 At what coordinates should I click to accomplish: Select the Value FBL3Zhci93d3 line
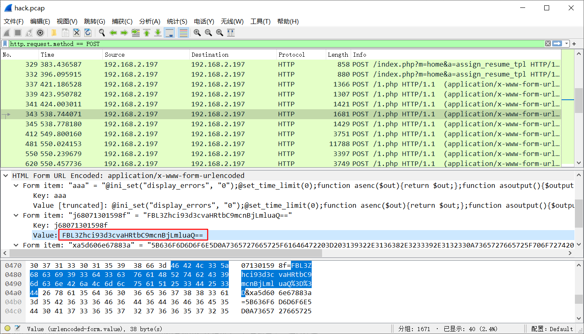(x=303, y=235)
